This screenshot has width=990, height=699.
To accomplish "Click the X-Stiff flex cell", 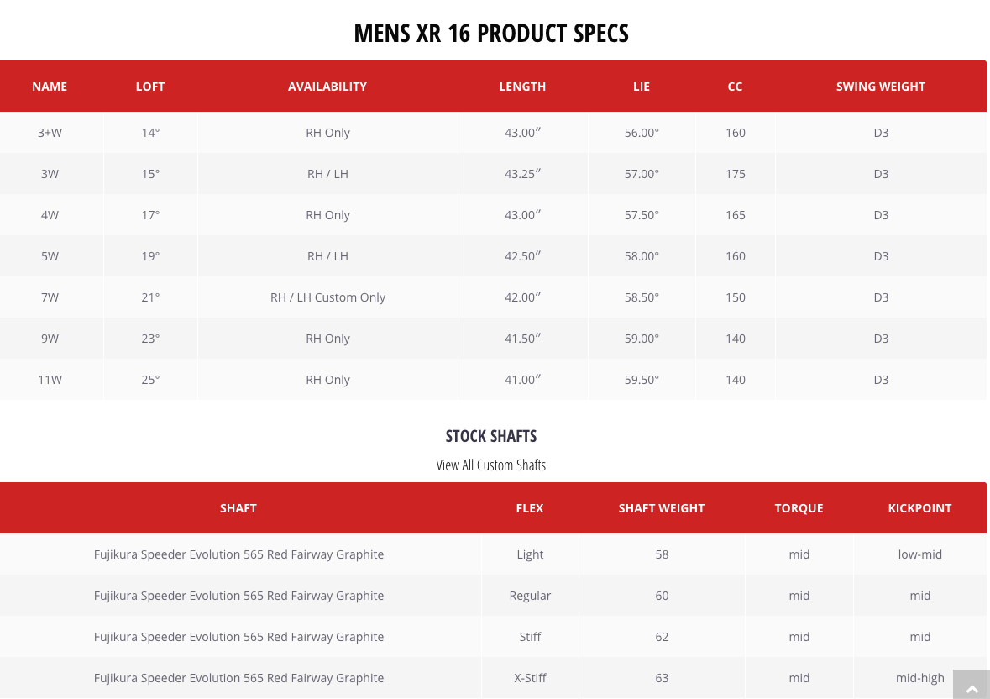I will coord(530,677).
